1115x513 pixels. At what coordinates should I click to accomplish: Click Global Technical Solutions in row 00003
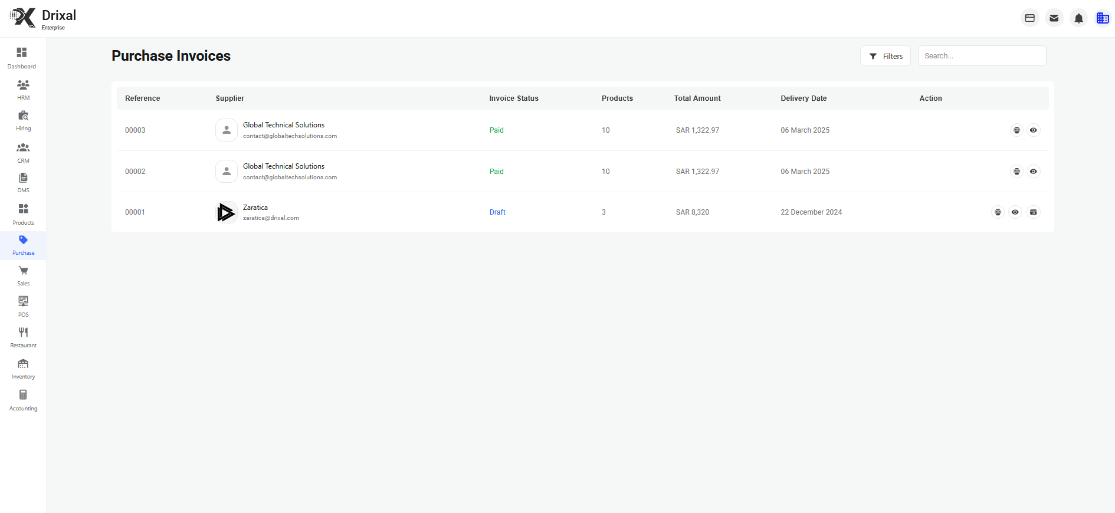(284, 125)
